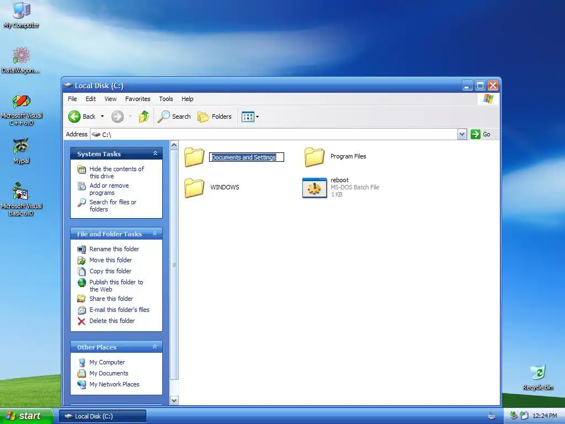Image resolution: width=565 pixels, height=424 pixels.
Task: Open the Views dropdown button
Action: coord(250,117)
